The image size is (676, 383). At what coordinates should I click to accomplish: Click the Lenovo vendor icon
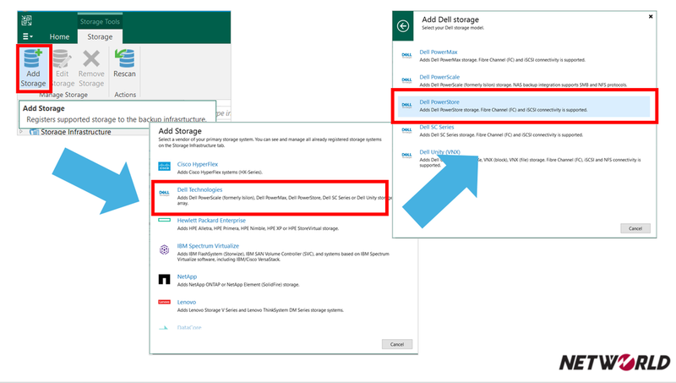click(x=164, y=302)
